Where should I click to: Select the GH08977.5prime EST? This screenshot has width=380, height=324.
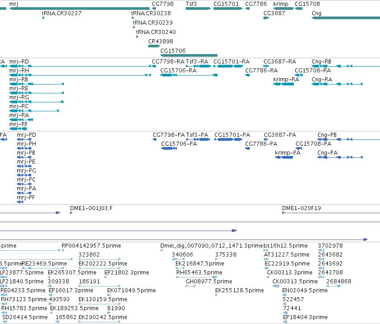pos(191,286)
